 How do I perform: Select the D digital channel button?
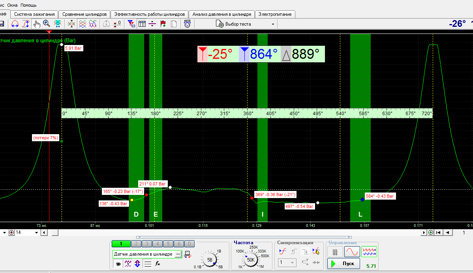click(x=190, y=244)
